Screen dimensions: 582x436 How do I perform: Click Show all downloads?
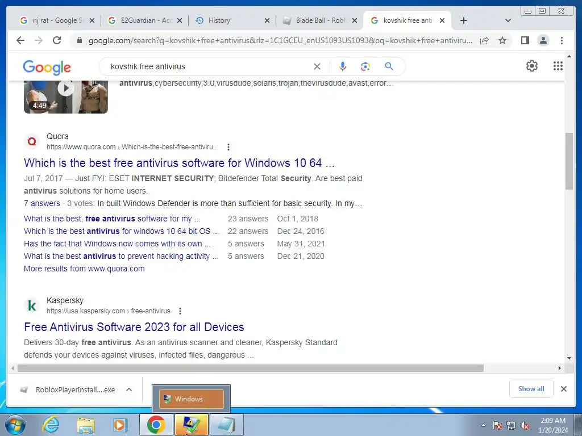[x=531, y=388]
